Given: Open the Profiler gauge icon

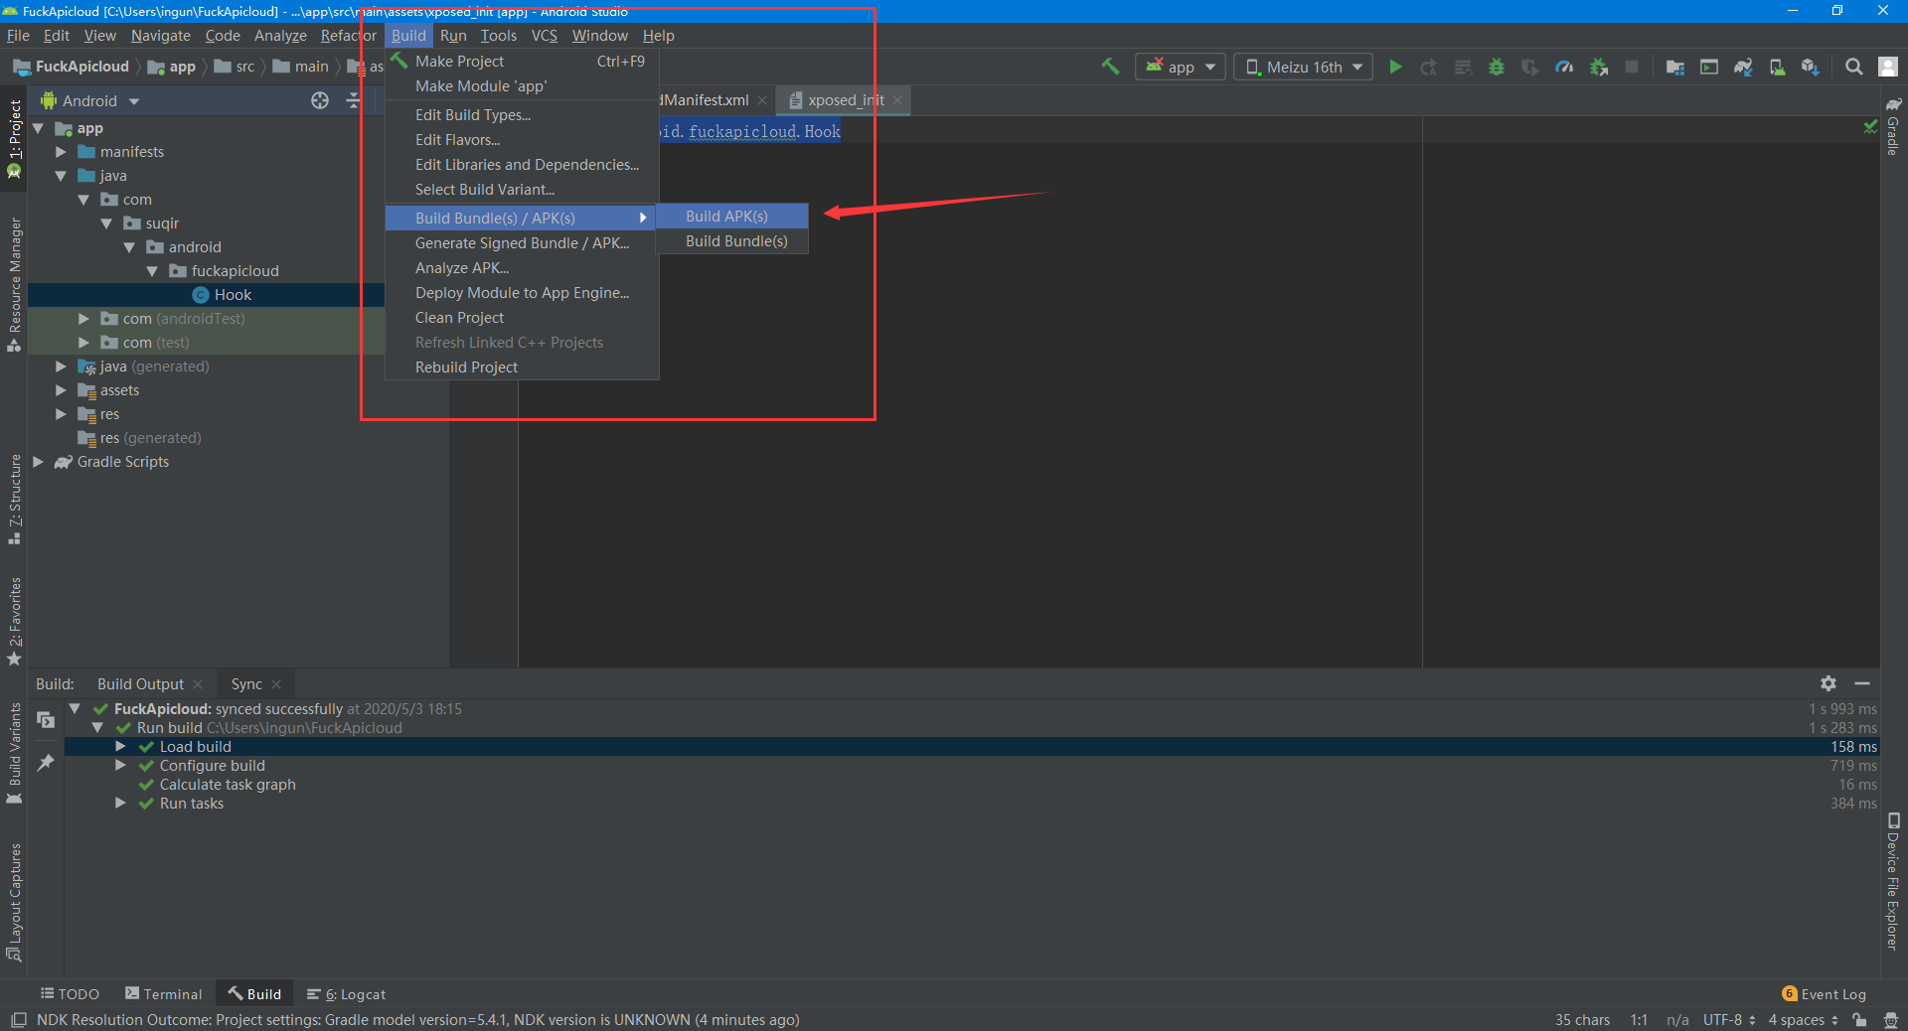Looking at the screenshot, I should click(x=1564, y=67).
